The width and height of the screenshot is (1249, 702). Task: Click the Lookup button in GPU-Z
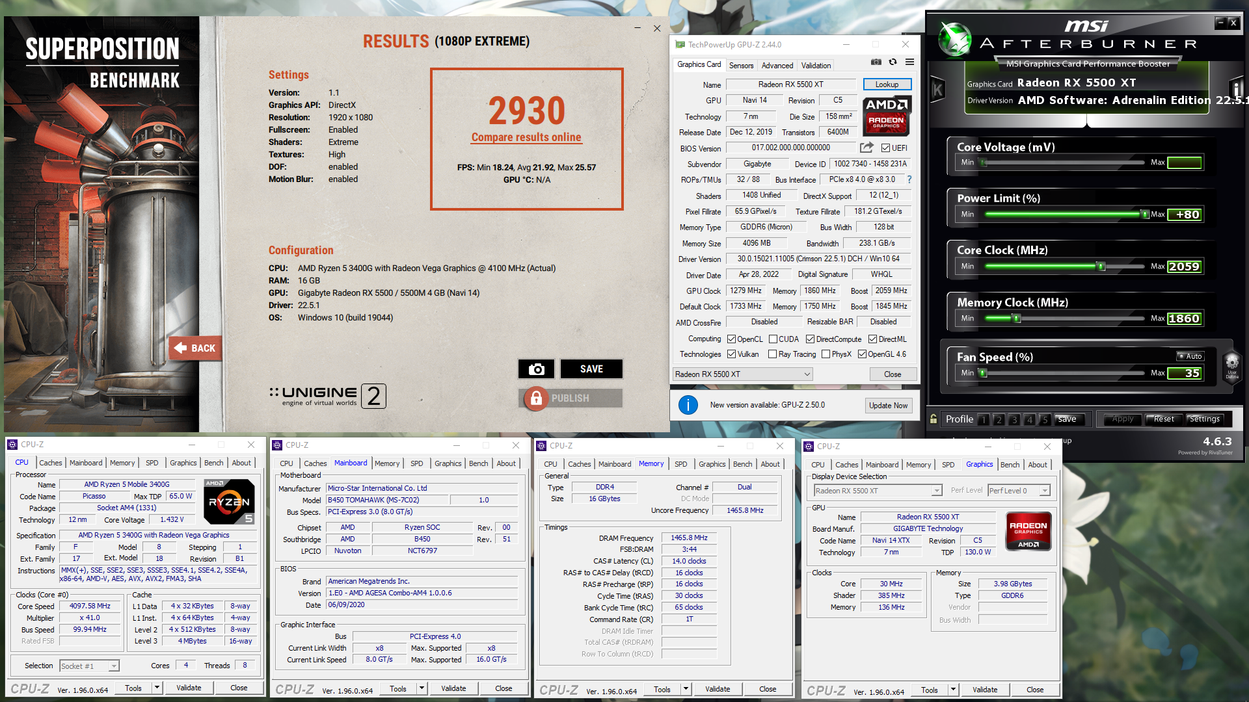pyautogui.click(x=887, y=84)
